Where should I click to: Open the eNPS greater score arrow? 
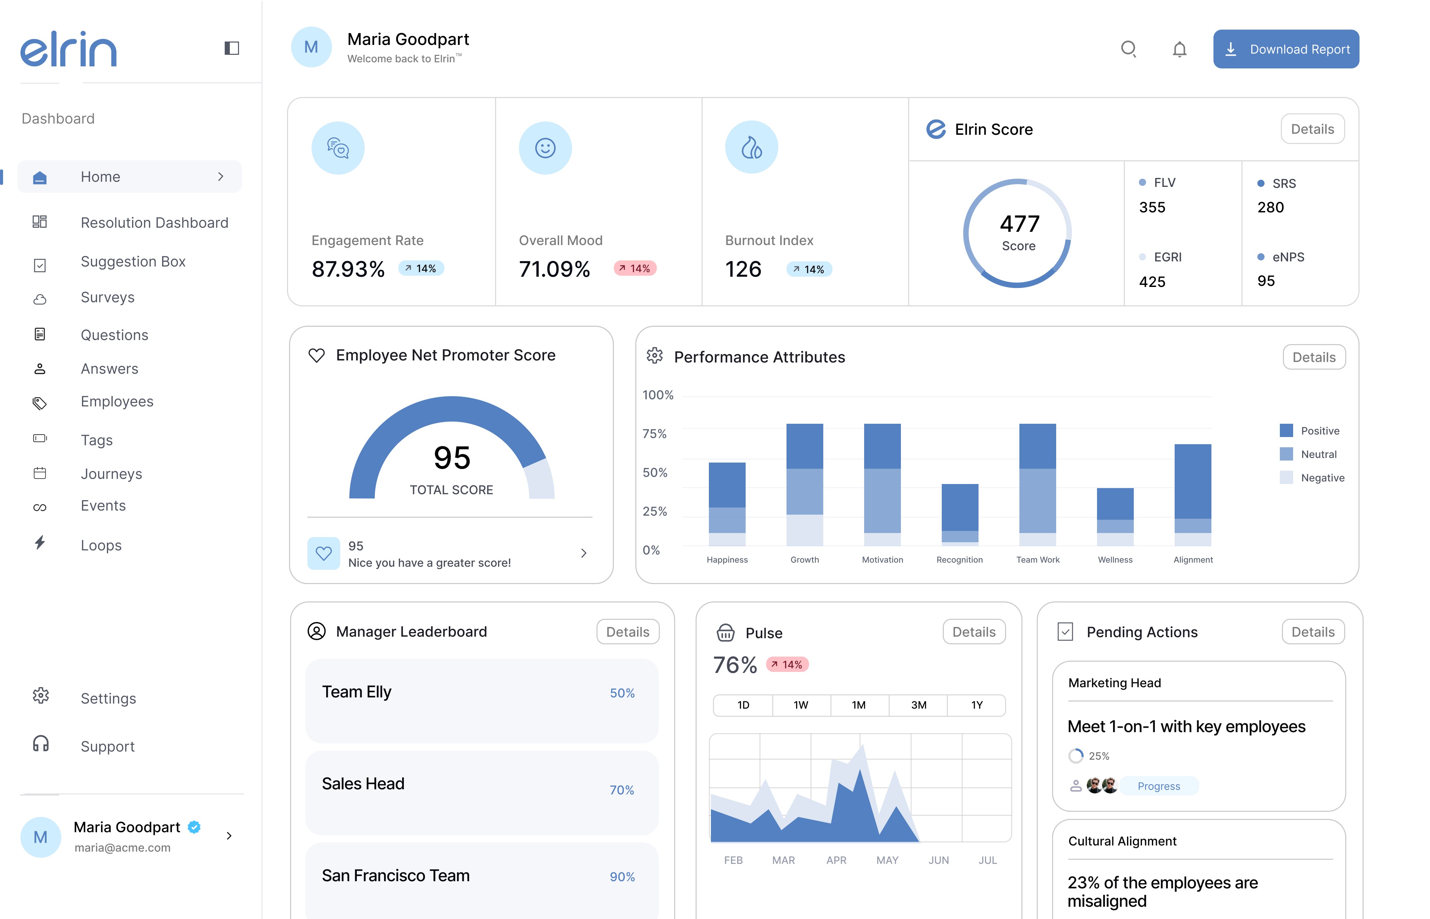583,553
